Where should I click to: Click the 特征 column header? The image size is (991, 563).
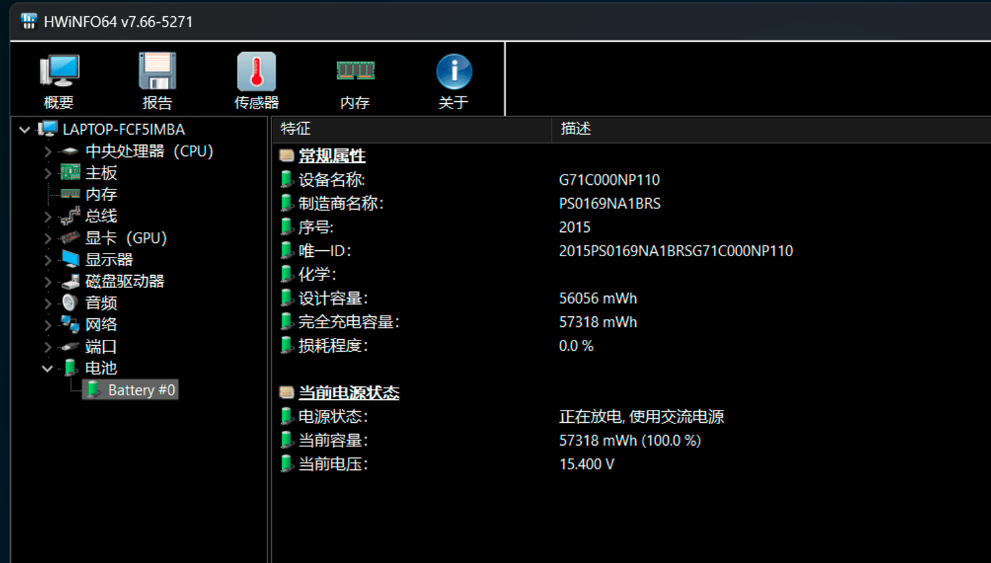pyautogui.click(x=411, y=129)
